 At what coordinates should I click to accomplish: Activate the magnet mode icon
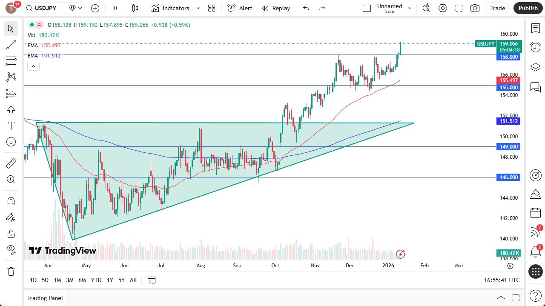pos(11,201)
